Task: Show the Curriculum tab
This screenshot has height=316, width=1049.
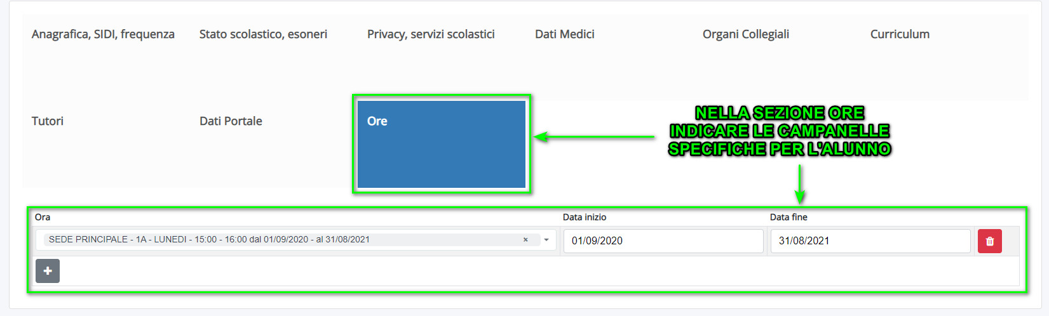Action: pos(900,34)
